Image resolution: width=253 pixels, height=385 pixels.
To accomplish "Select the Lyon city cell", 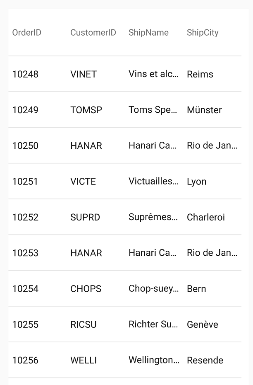I will (196, 182).
